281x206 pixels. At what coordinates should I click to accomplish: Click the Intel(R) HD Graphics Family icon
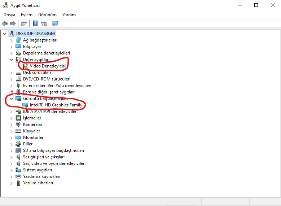pyautogui.click(x=25, y=105)
